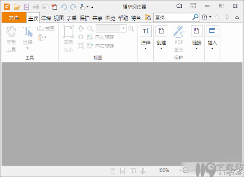The image size is (244, 177).
Task: Click the fit visible icon
Action: pyautogui.click(x=81, y=46)
